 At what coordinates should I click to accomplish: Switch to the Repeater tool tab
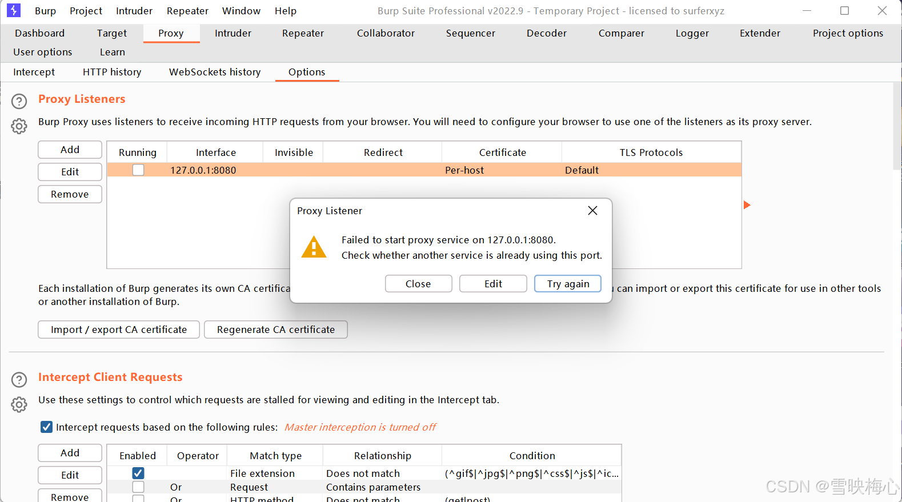(303, 33)
